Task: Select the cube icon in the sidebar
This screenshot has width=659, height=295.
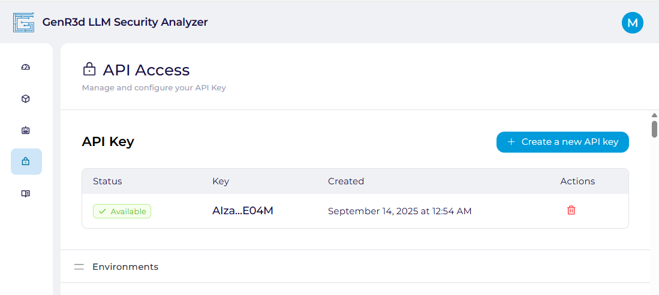Action: [26, 99]
